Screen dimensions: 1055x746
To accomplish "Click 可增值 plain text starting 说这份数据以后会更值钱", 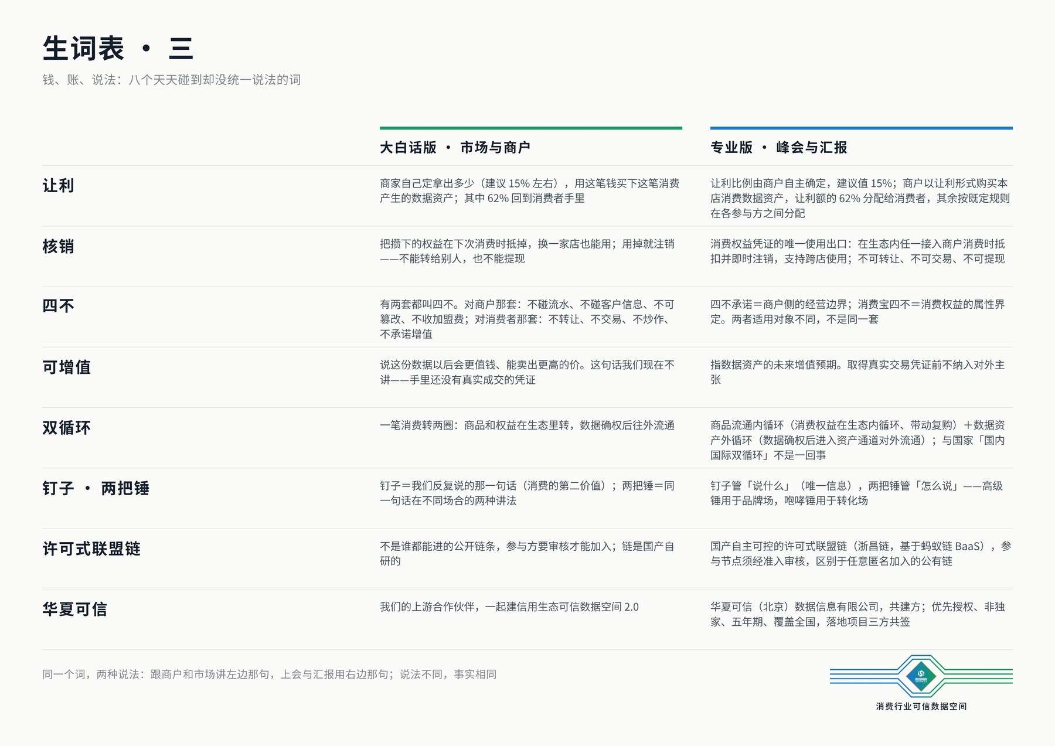I will 527,372.
